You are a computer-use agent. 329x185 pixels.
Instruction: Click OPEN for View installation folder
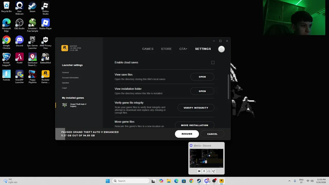[202, 91]
